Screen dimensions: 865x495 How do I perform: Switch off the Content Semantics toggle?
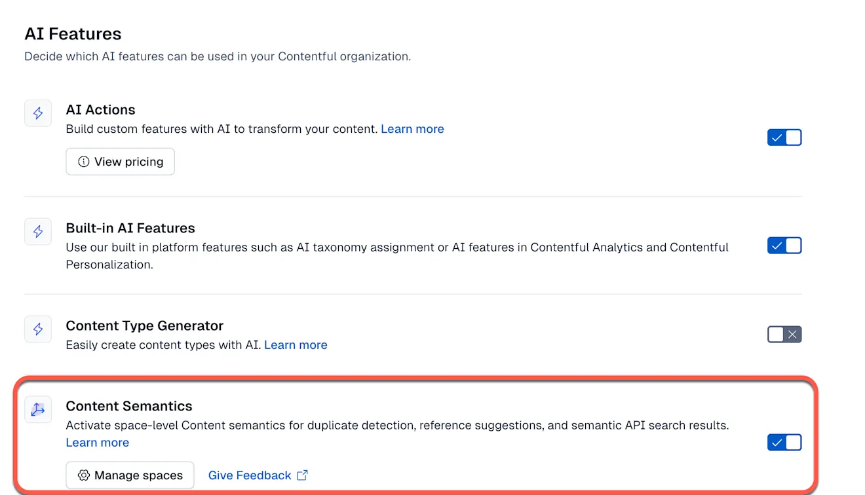pyautogui.click(x=784, y=443)
